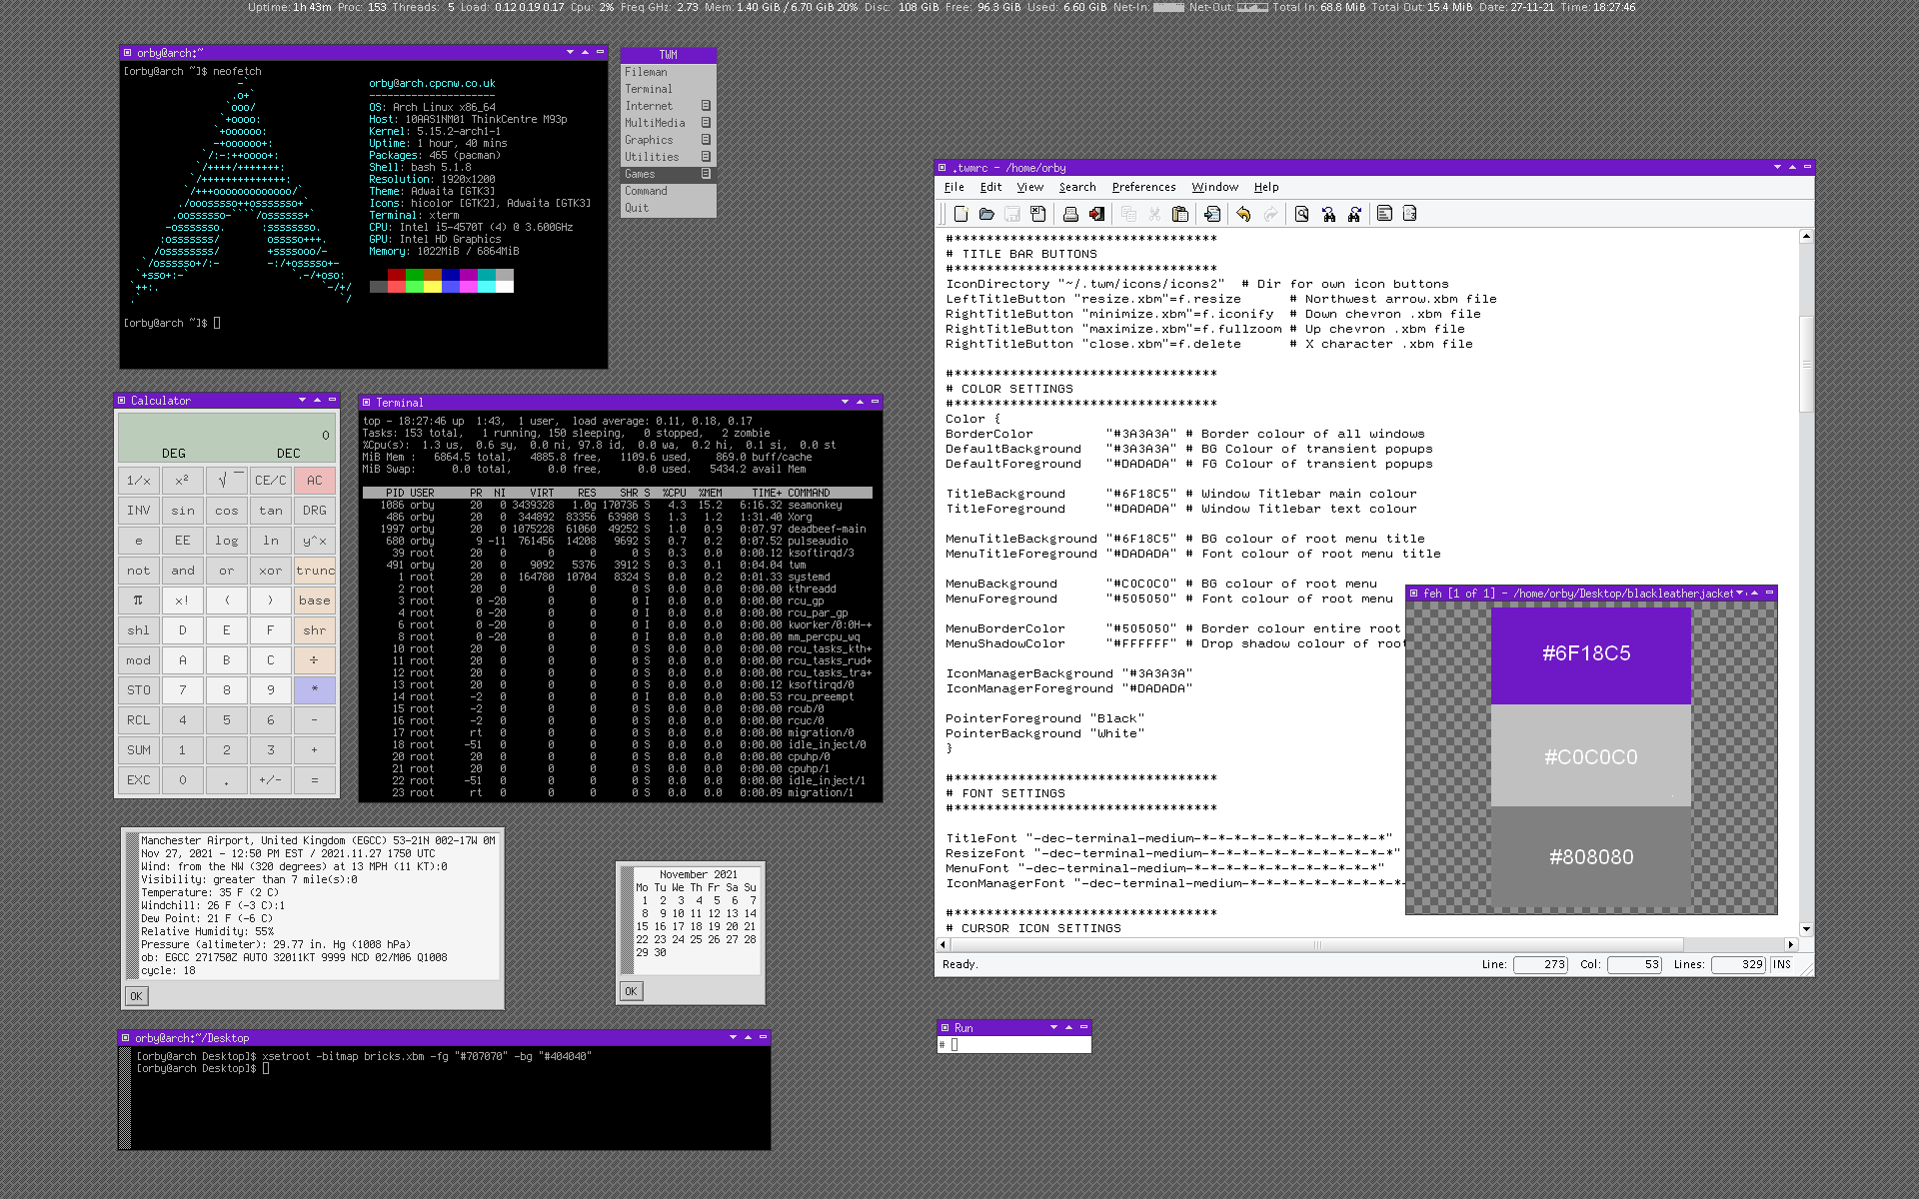Expand the Graphics submenu in TWM menu
1919x1199 pixels.
click(x=706, y=140)
